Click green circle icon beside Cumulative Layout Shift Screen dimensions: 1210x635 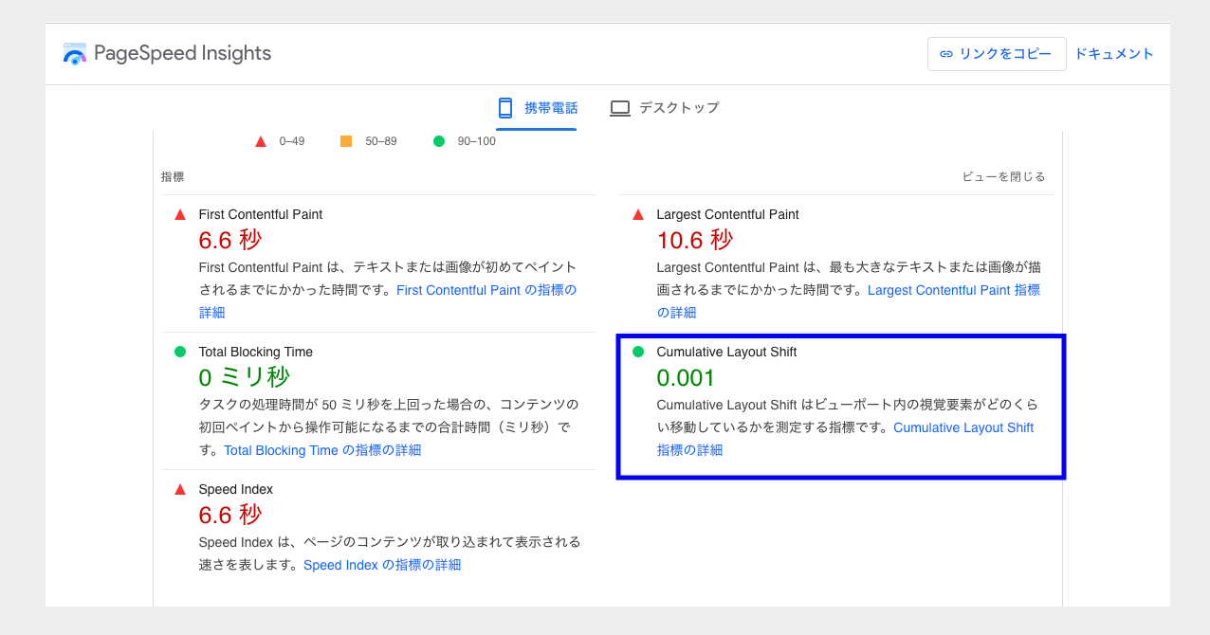click(x=638, y=352)
